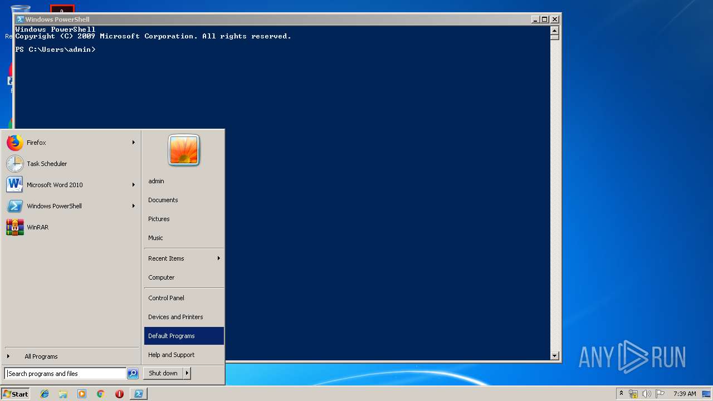
Task: Launch Opera browser from taskbar
Action: (119, 394)
